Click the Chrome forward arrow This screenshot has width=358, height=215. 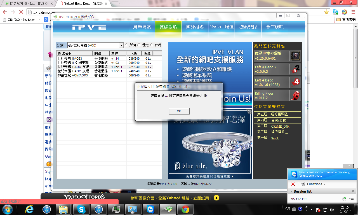[x=13, y=12]
